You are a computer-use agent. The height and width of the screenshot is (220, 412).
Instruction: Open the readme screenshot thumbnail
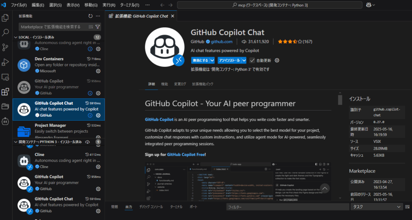[x=238, y=181]
